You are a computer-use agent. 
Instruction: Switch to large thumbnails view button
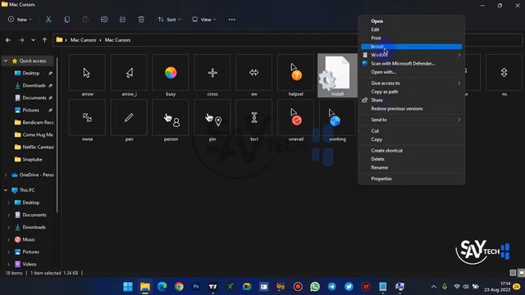tap(522, 273)
